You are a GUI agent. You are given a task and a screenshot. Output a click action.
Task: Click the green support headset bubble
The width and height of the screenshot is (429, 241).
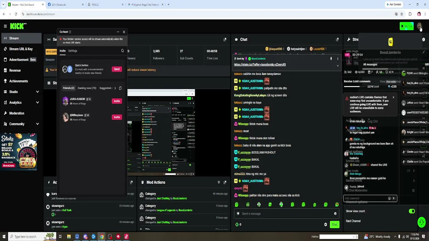click(422, 222)
